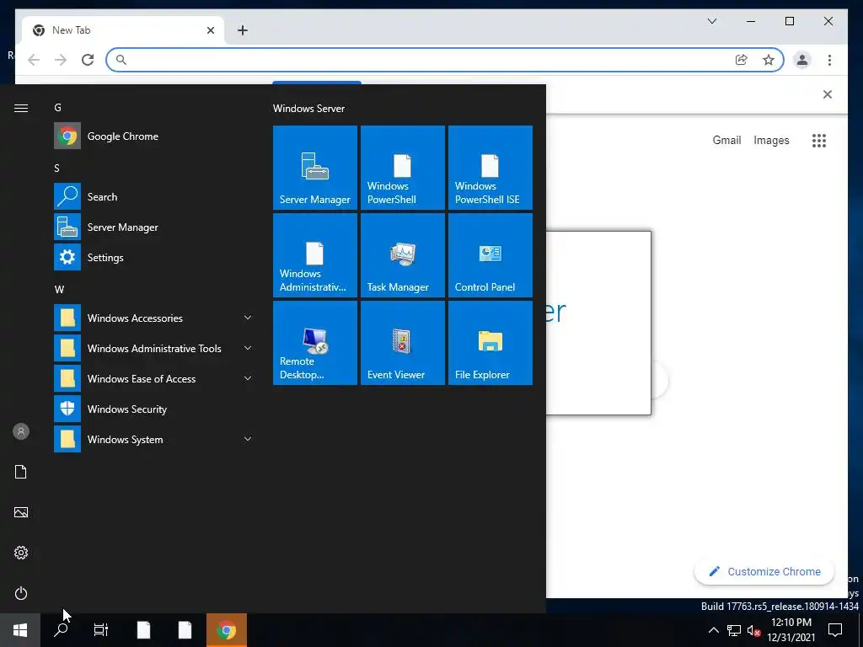
Task: Open Pictures from the Start sidebar
Action: pos(21,512)
